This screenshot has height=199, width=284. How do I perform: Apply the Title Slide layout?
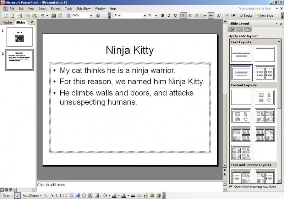tap(241, 55)
